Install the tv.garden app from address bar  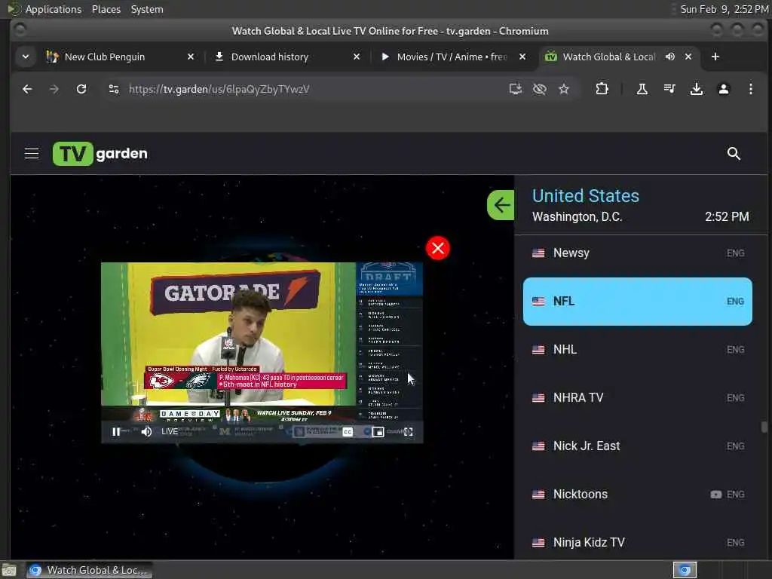515,89
